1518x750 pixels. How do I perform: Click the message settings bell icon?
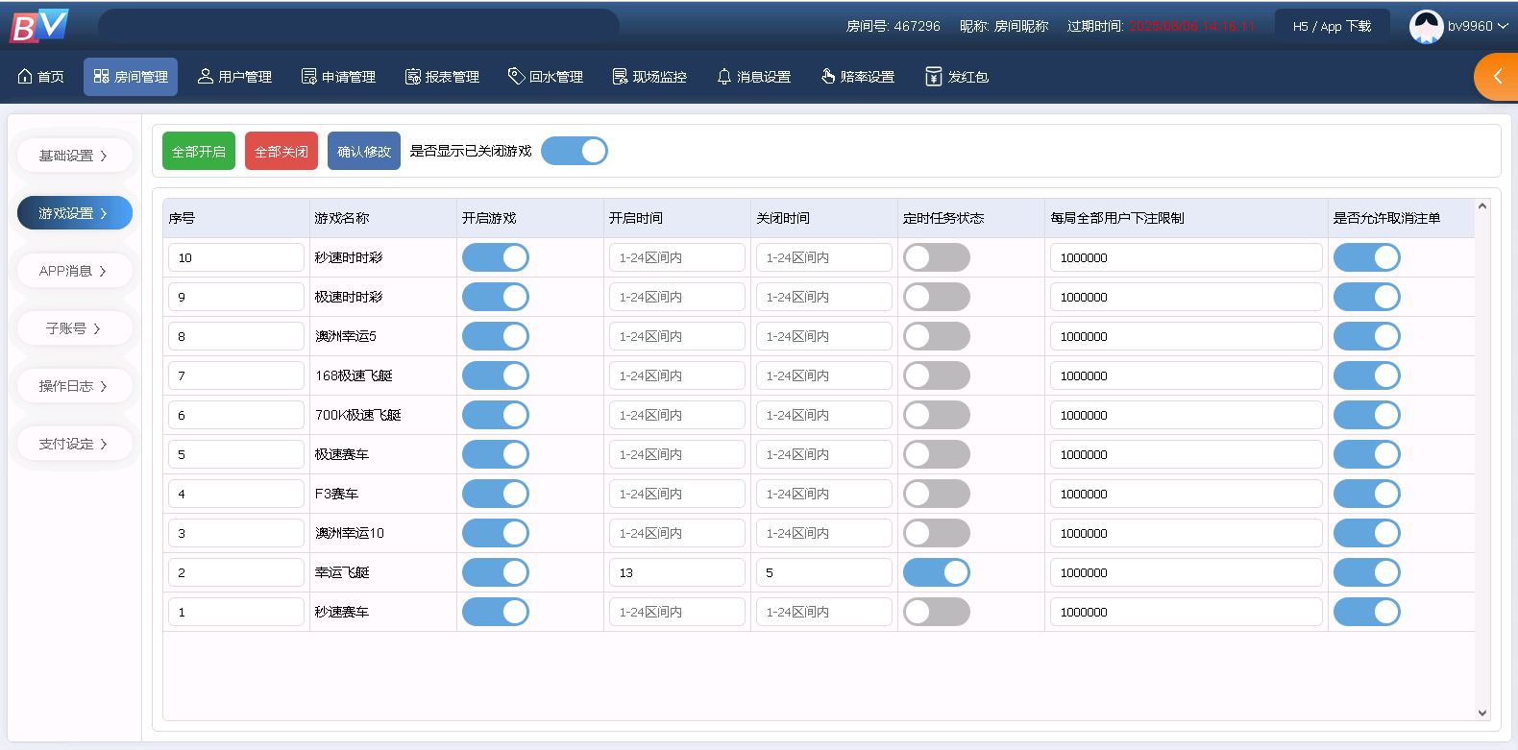(x=724, y=77)
